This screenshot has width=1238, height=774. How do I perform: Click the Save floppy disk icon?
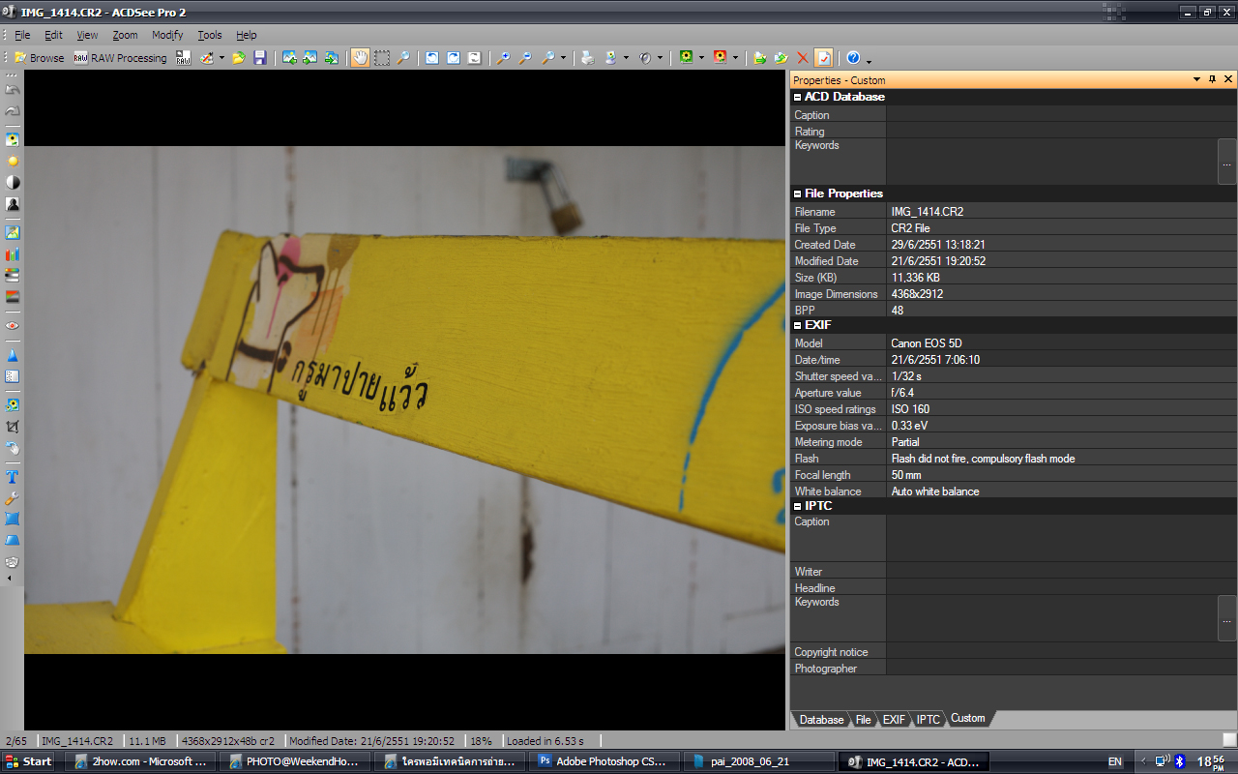point(259,58)
